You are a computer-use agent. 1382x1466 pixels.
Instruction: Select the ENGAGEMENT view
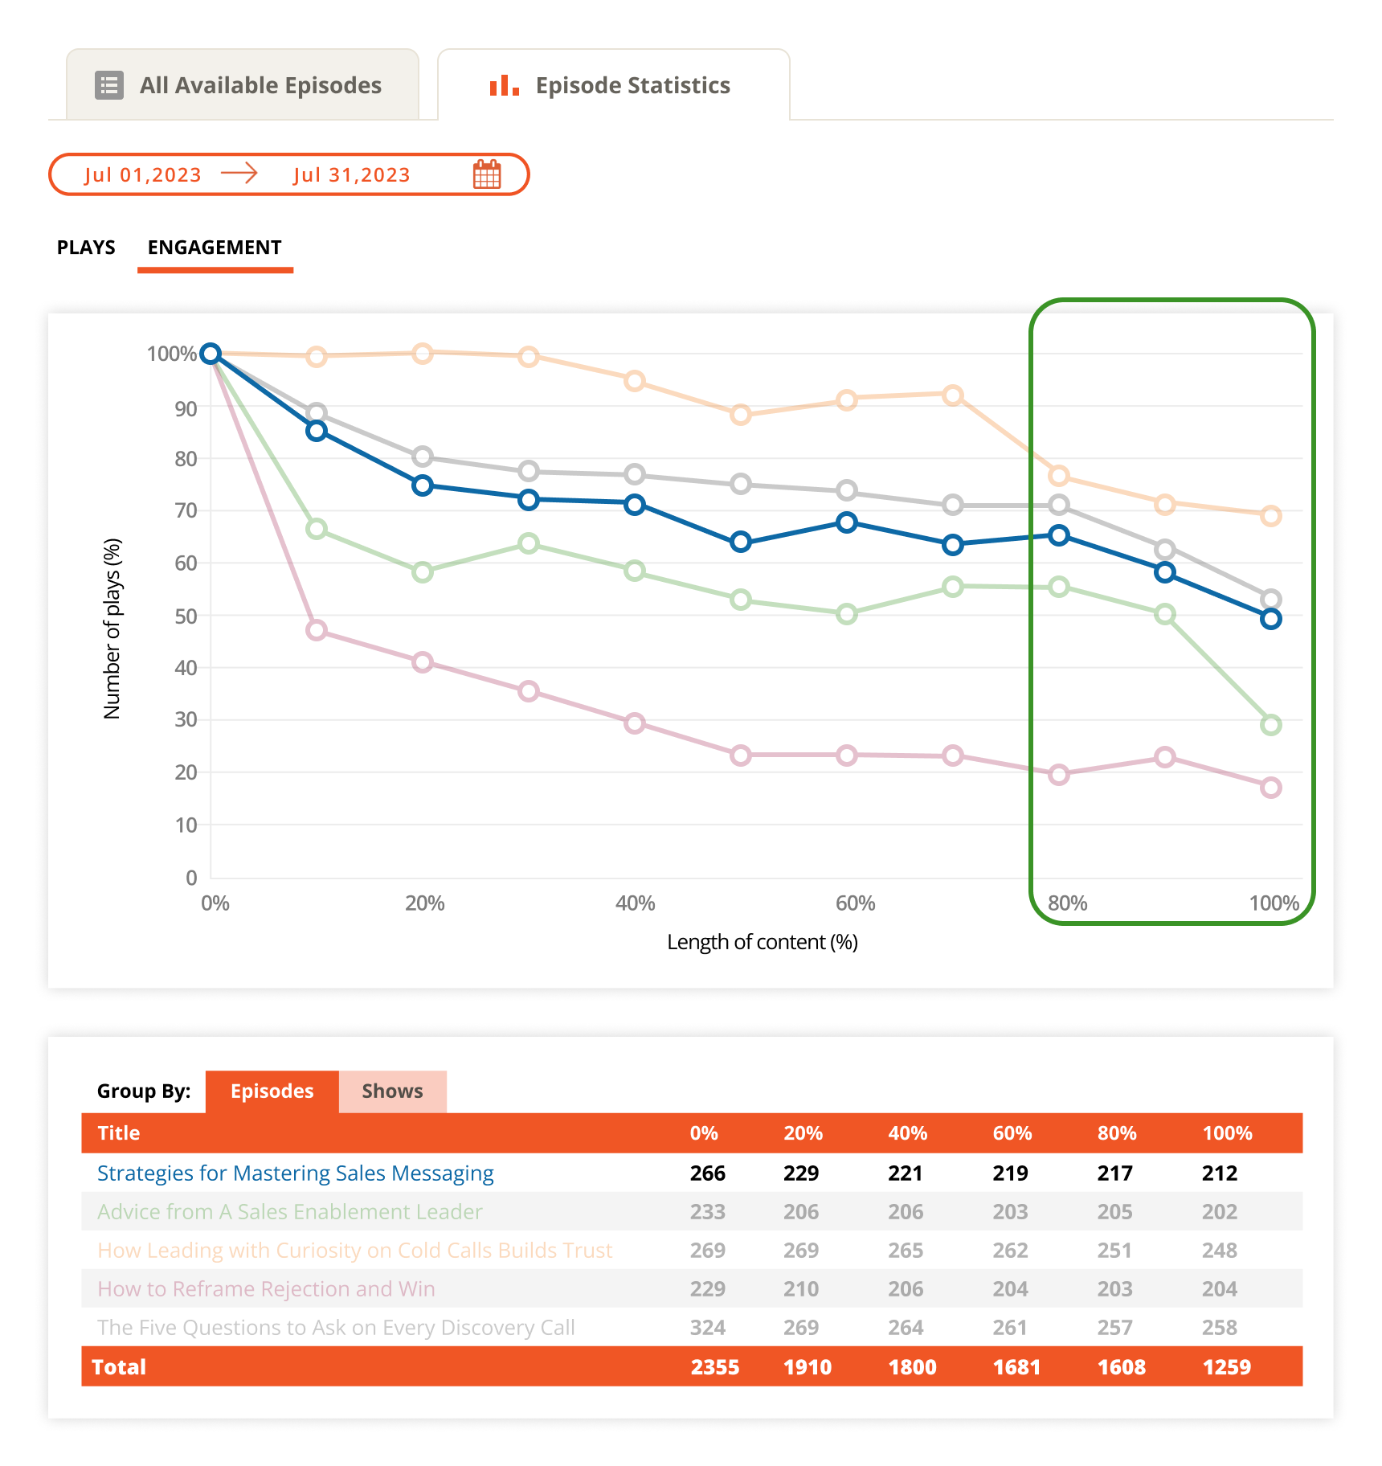pos(215,248)
